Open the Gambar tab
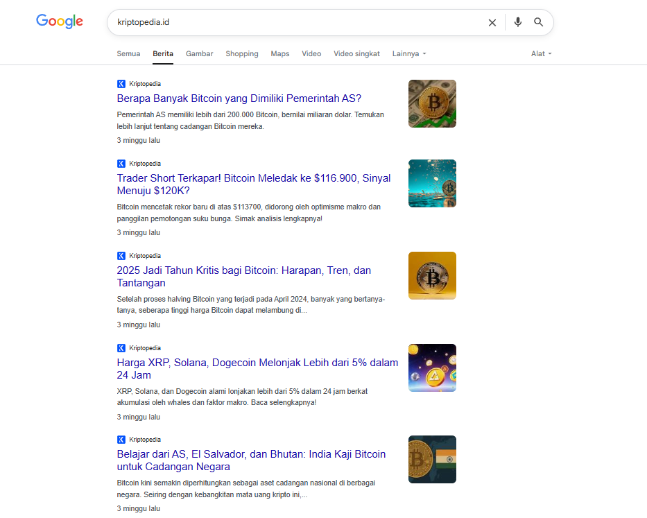 coord(199,53)
